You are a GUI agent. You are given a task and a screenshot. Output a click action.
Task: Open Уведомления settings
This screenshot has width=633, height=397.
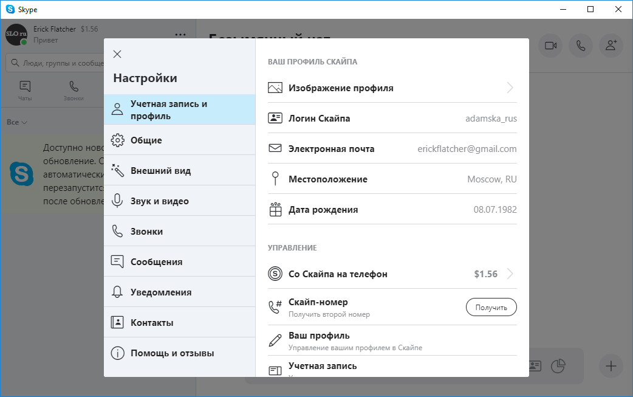pos(180,292)
